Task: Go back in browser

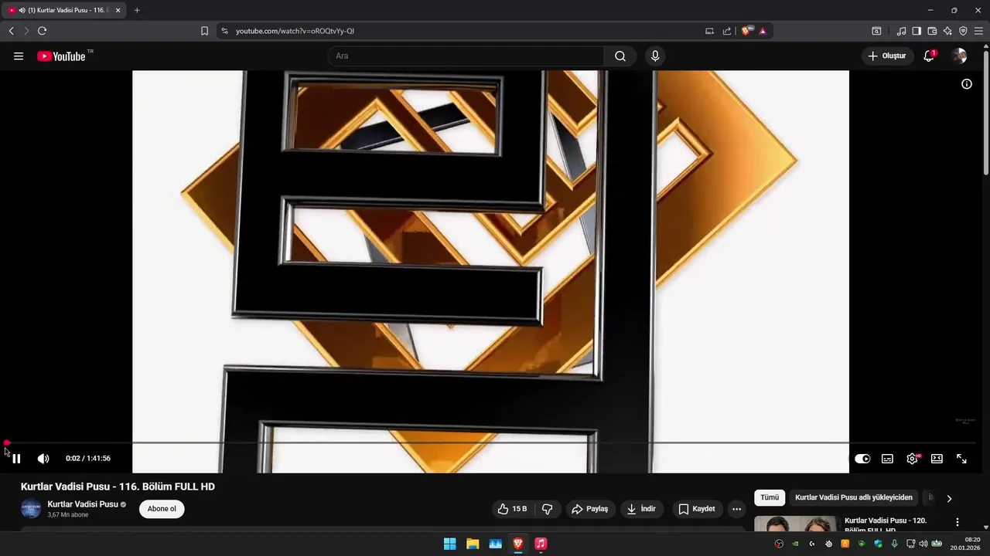Action: coord(11,31)
